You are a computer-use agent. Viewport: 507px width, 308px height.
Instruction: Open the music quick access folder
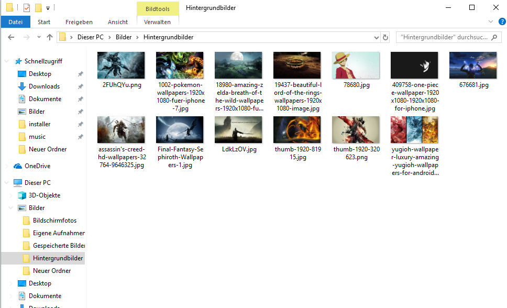(37, 137)
